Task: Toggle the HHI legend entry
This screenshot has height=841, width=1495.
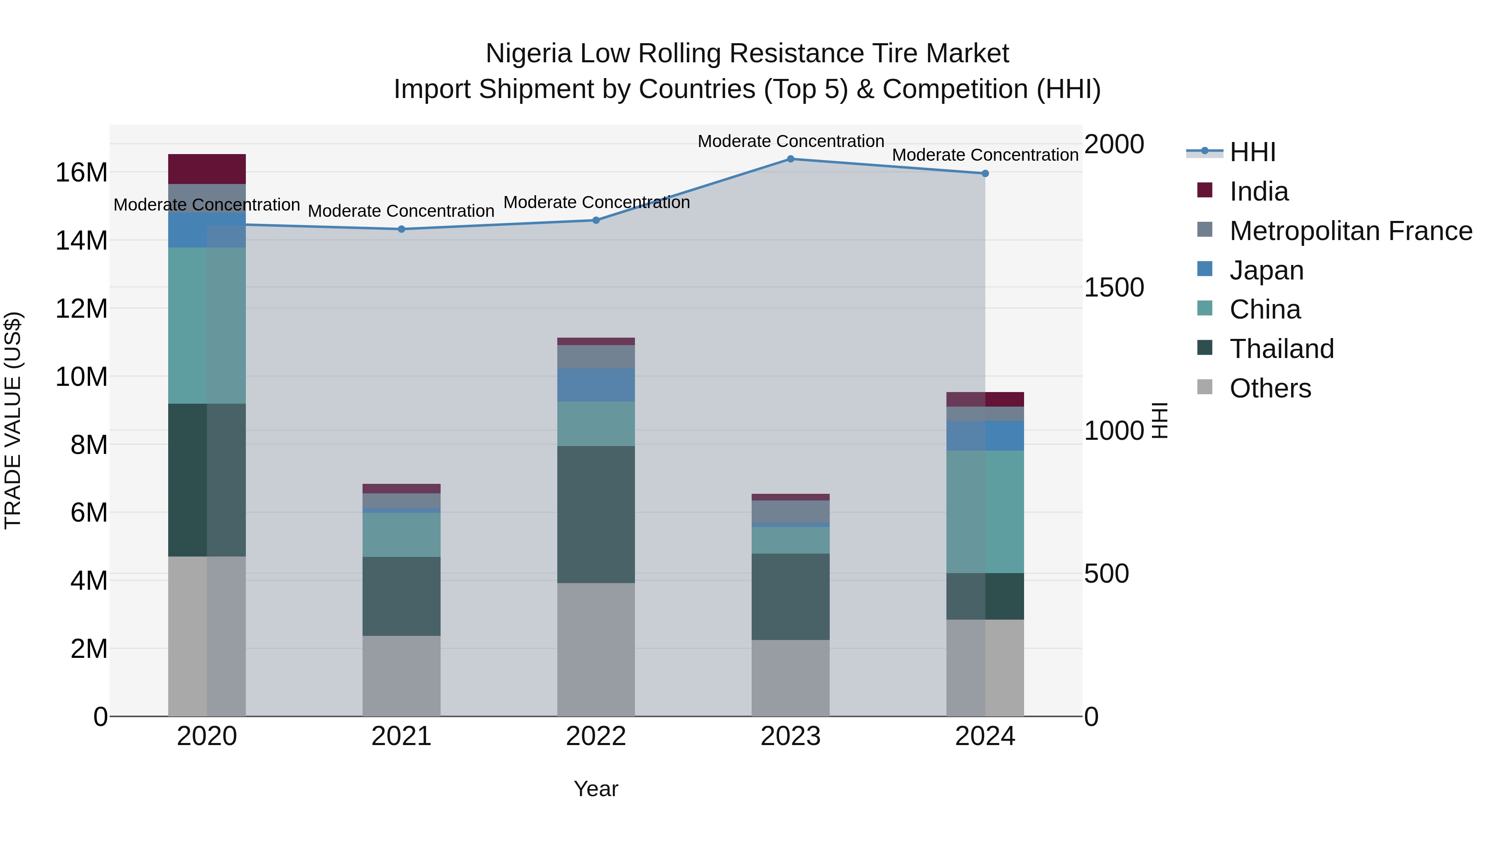Action: coord(1231,152)
